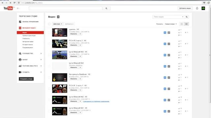Focus the main YouTube search field

(66, 8)
